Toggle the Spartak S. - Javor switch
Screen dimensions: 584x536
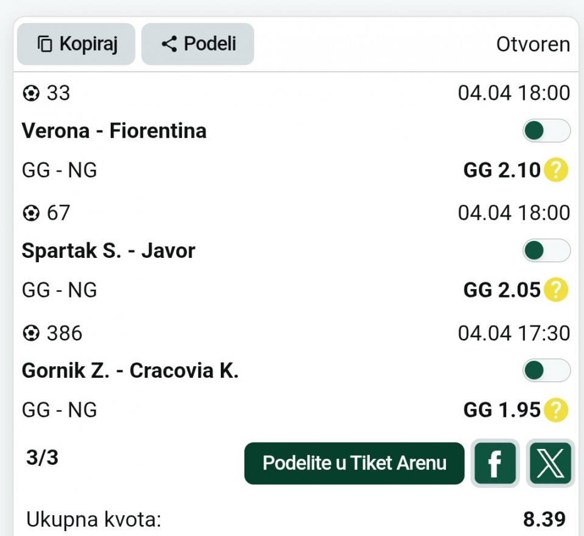click(x=546, y=251)
